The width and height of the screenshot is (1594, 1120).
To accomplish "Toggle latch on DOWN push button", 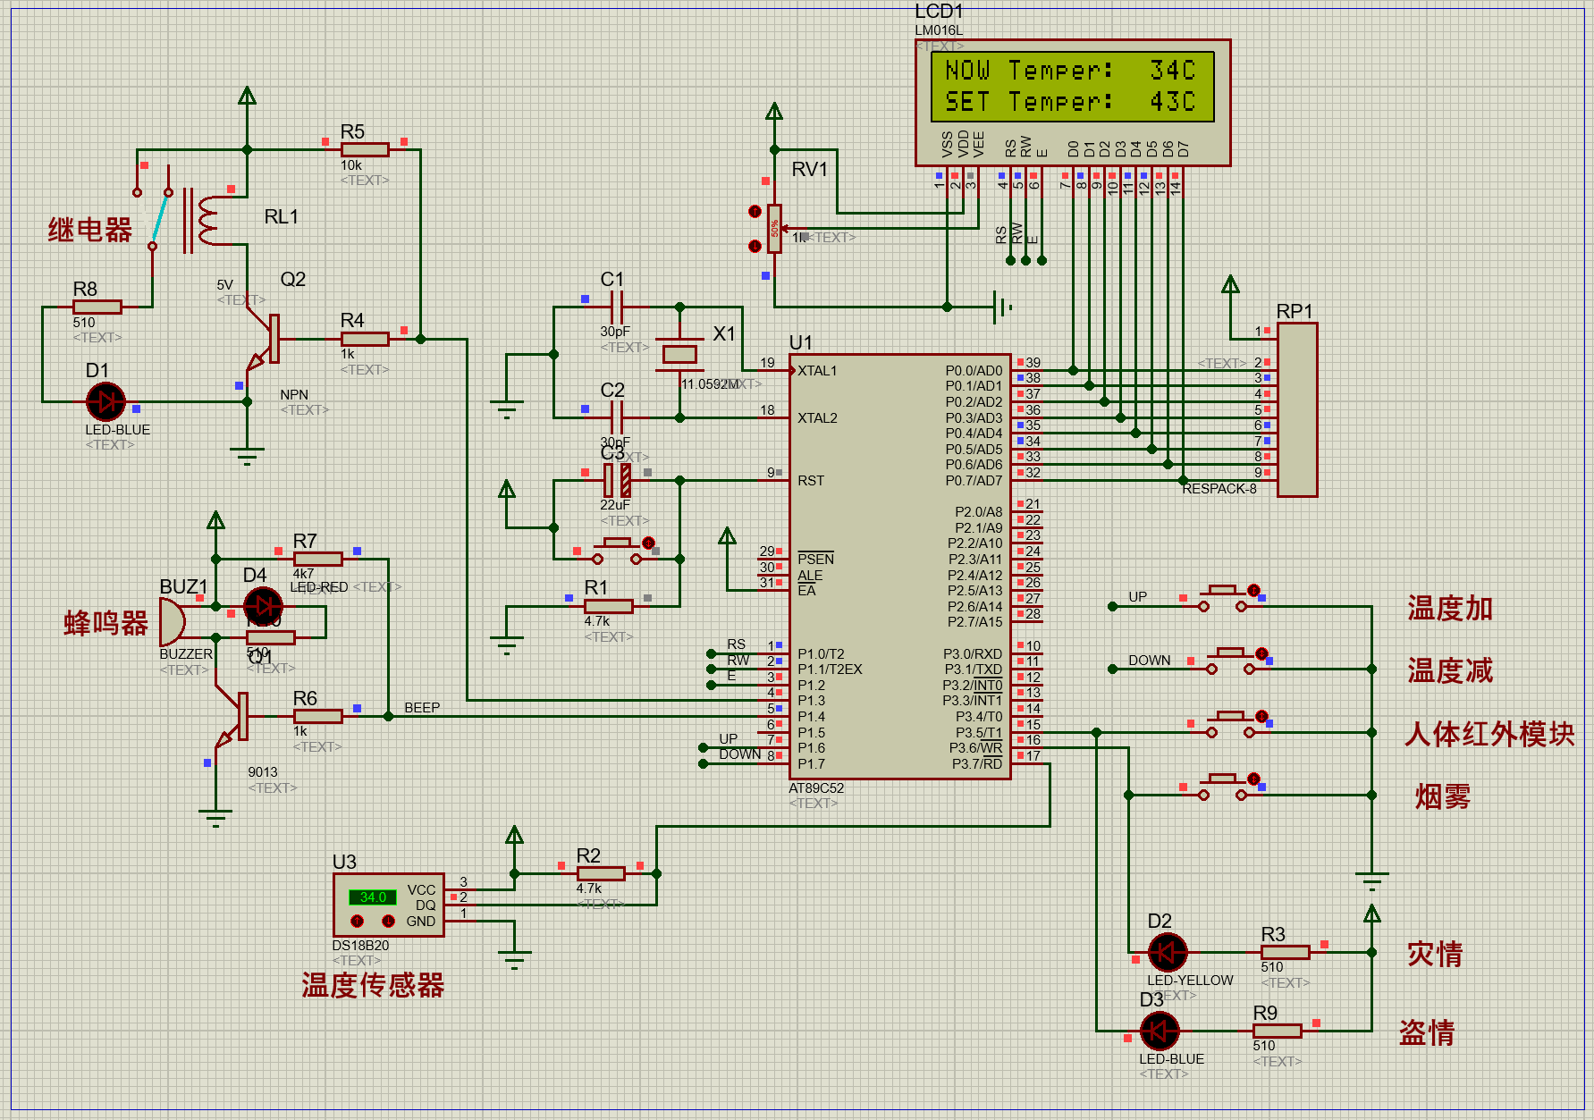I will 1261,653.
